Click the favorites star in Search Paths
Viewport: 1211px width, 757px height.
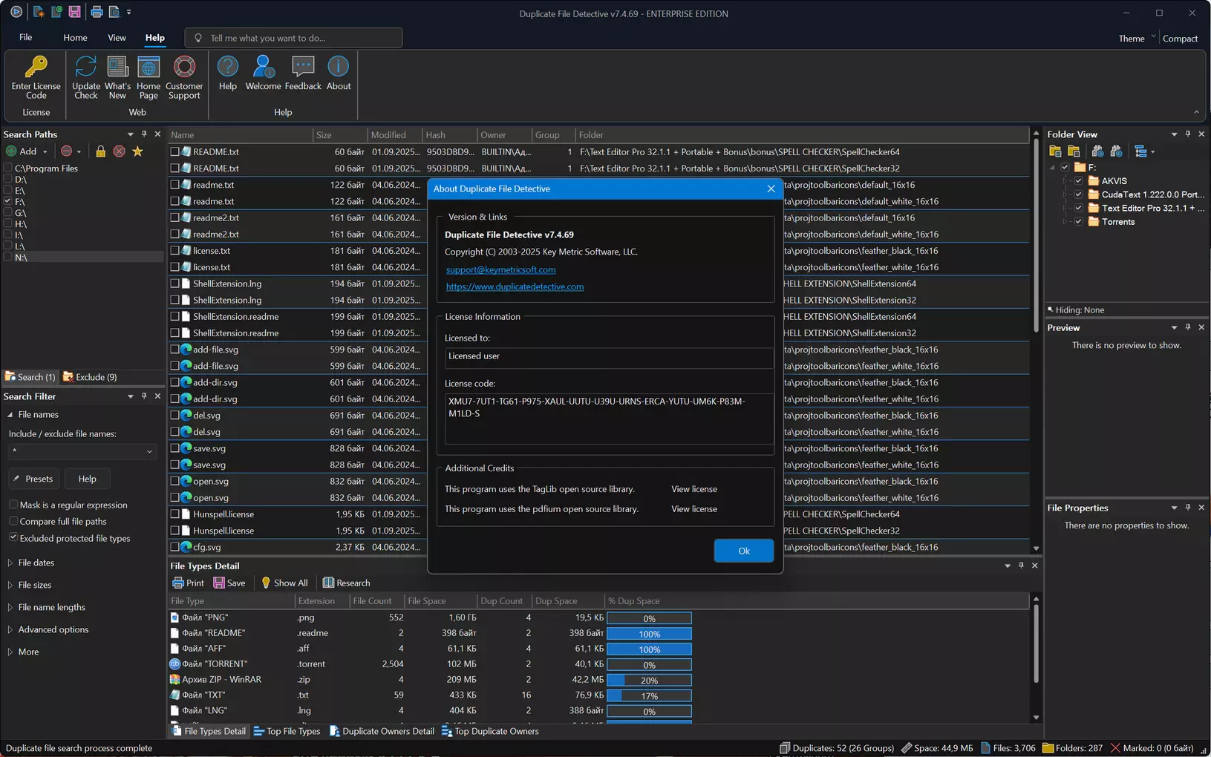coord(137,151)
